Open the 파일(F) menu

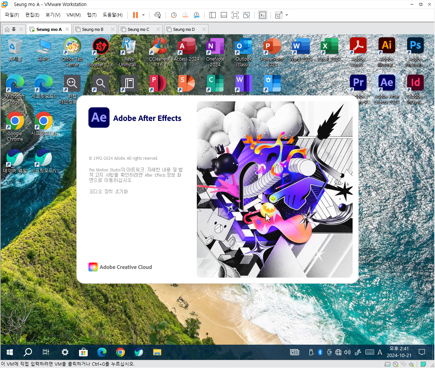tap(12, 15)
